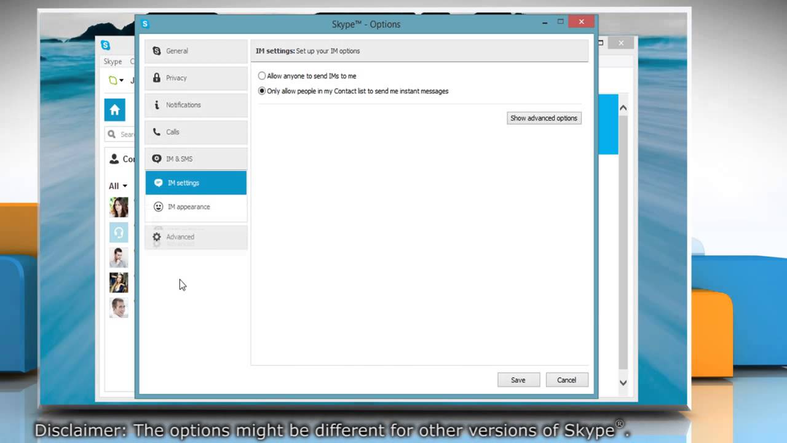Click the Notifications info icon
787x443 pixels.
pos(157,105)
